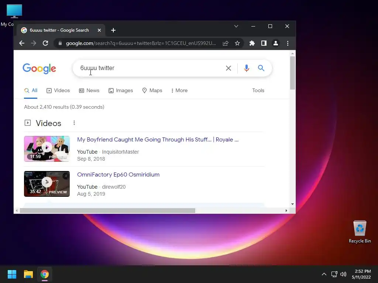Click the volume speaker tray icon

coord(343,274)
